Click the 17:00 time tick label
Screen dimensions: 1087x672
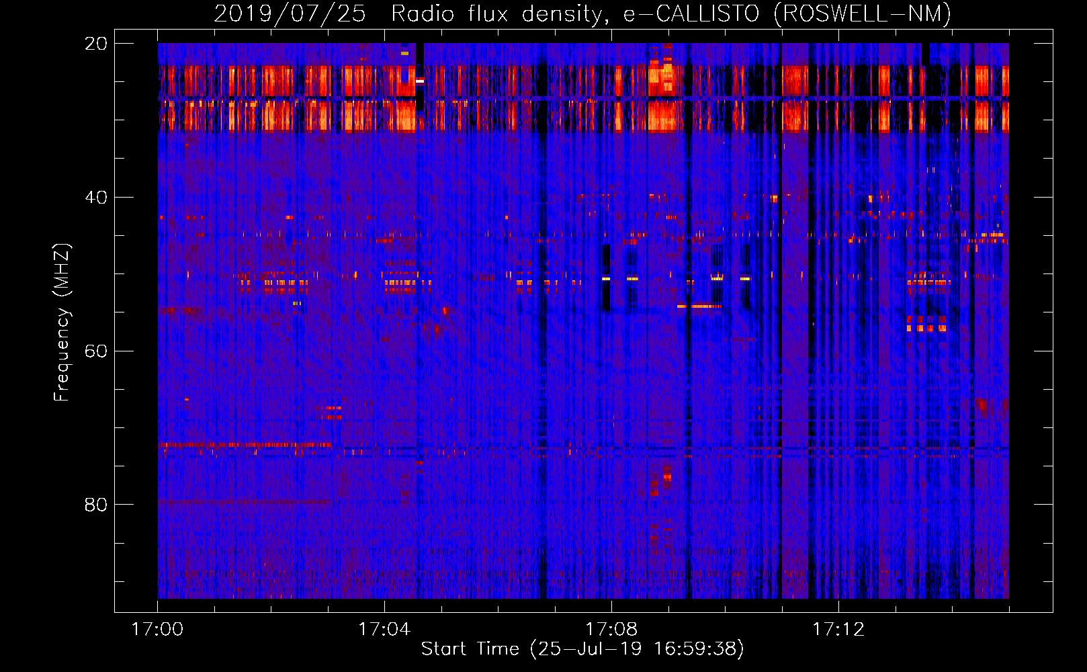157,630
